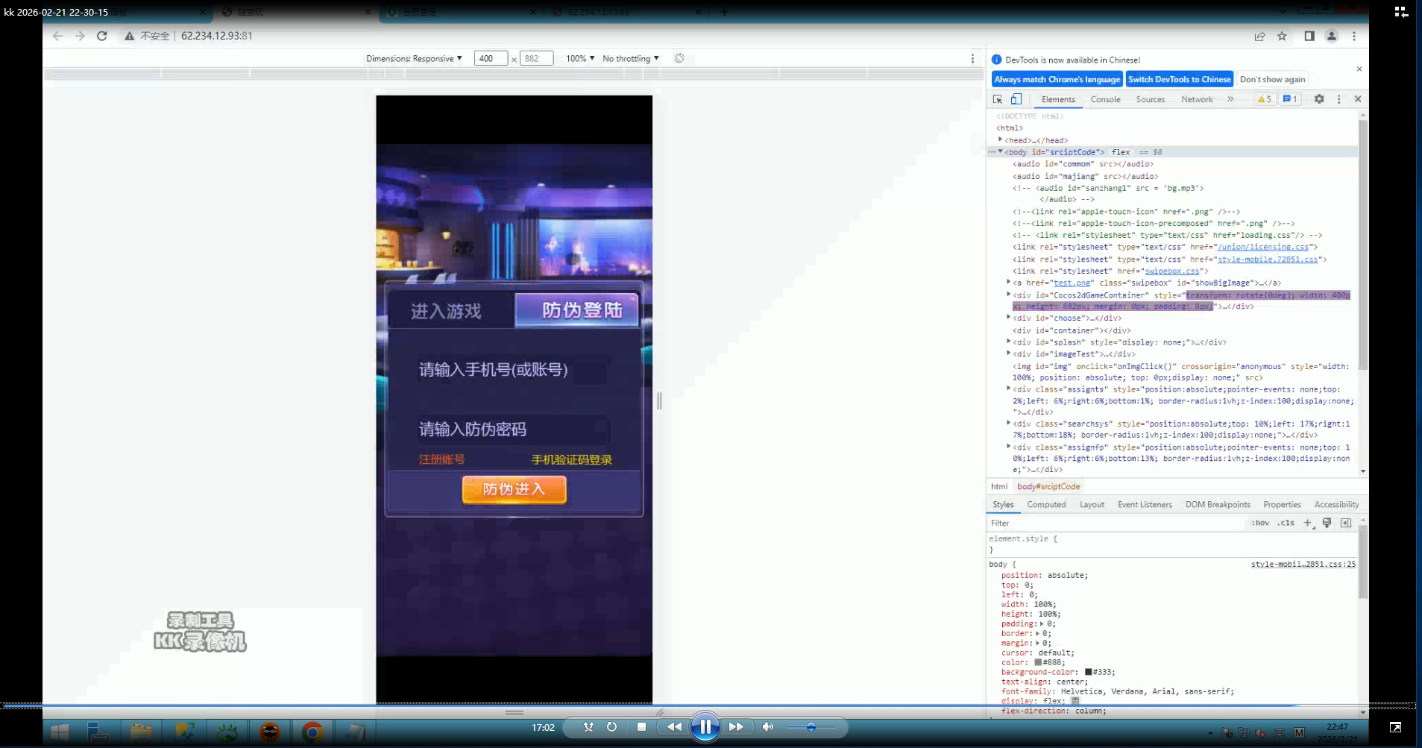Toggle the :hov element state panel
The height and width of the screenshot is (748, 1422).
[x=1260, y=523]
